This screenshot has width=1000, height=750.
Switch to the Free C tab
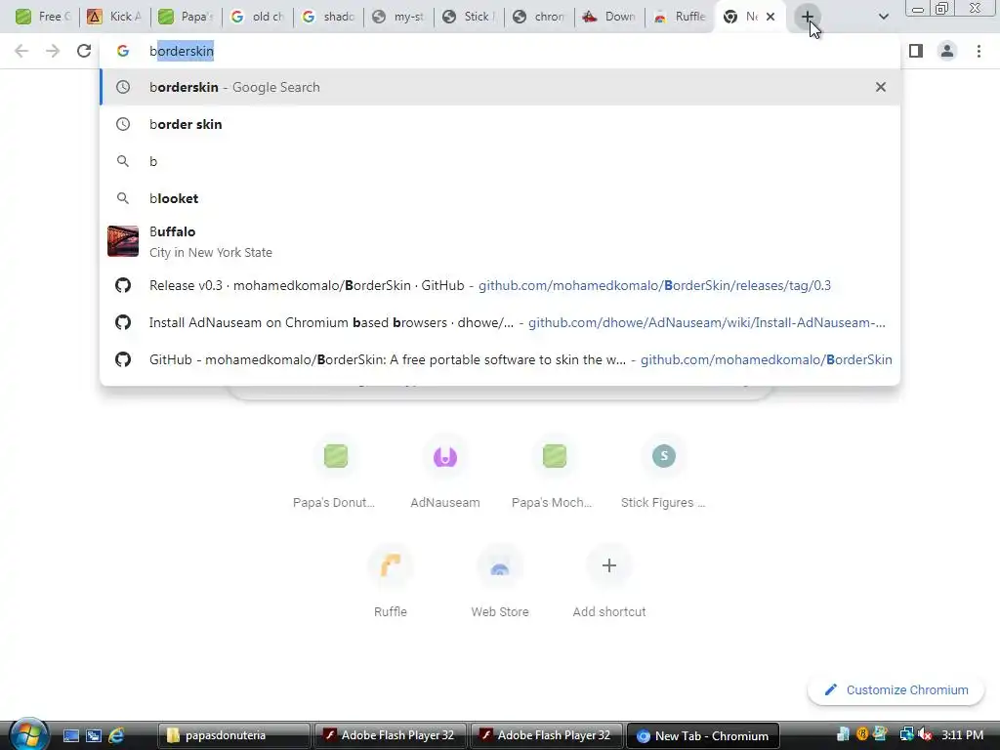point(43,17)
